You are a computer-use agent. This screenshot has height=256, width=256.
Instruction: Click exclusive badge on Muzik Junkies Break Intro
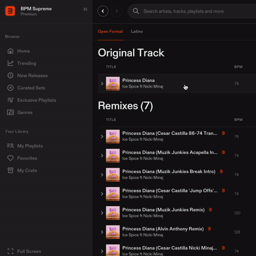pyautogui.click(x=221, y=172)
